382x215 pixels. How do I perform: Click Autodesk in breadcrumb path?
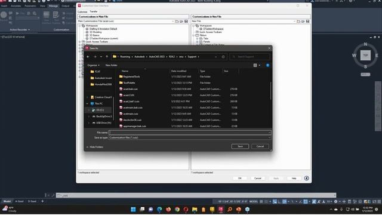pyautogui.click(x=139, y=57)
